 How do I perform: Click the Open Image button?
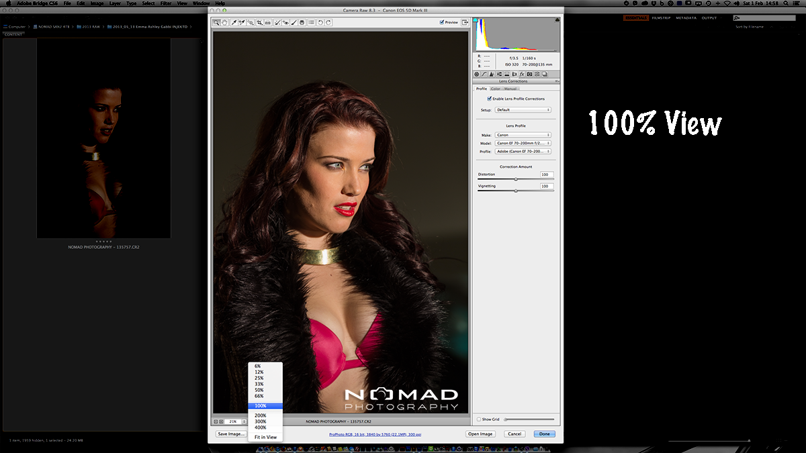(x=480, y=434)
